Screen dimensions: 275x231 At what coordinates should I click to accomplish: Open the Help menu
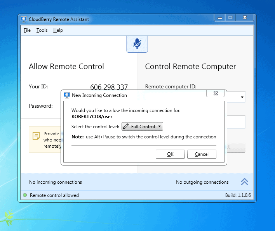(58, 30)
